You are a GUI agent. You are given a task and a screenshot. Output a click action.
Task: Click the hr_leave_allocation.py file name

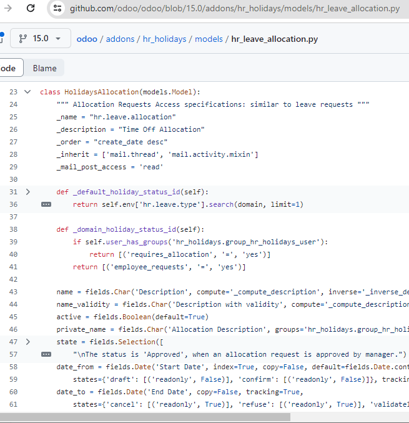[x=275, y=39]
